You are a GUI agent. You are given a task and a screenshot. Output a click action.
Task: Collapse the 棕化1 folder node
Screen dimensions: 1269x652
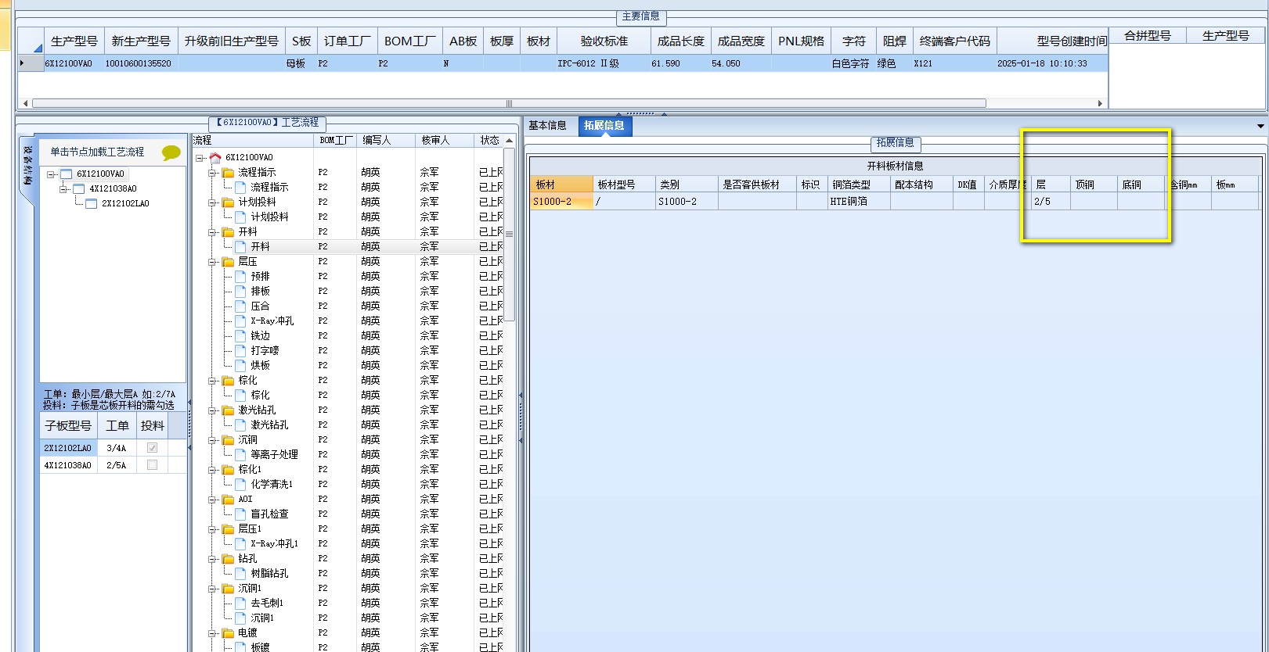click(212, 470)
